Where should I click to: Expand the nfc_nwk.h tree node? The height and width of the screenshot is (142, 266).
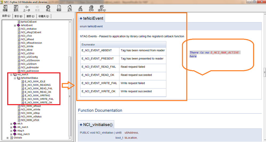point(11,127)
